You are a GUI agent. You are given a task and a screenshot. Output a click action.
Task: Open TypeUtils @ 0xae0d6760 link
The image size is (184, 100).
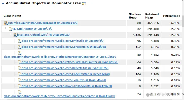(64, 80)
